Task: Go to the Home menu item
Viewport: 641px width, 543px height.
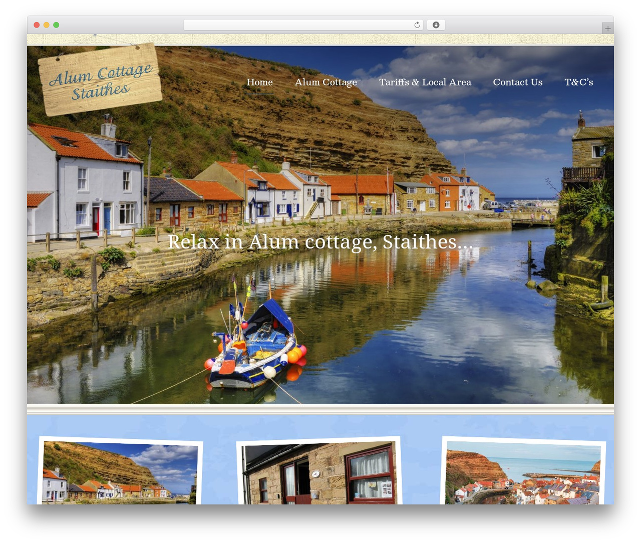Action: coord(259,82)
